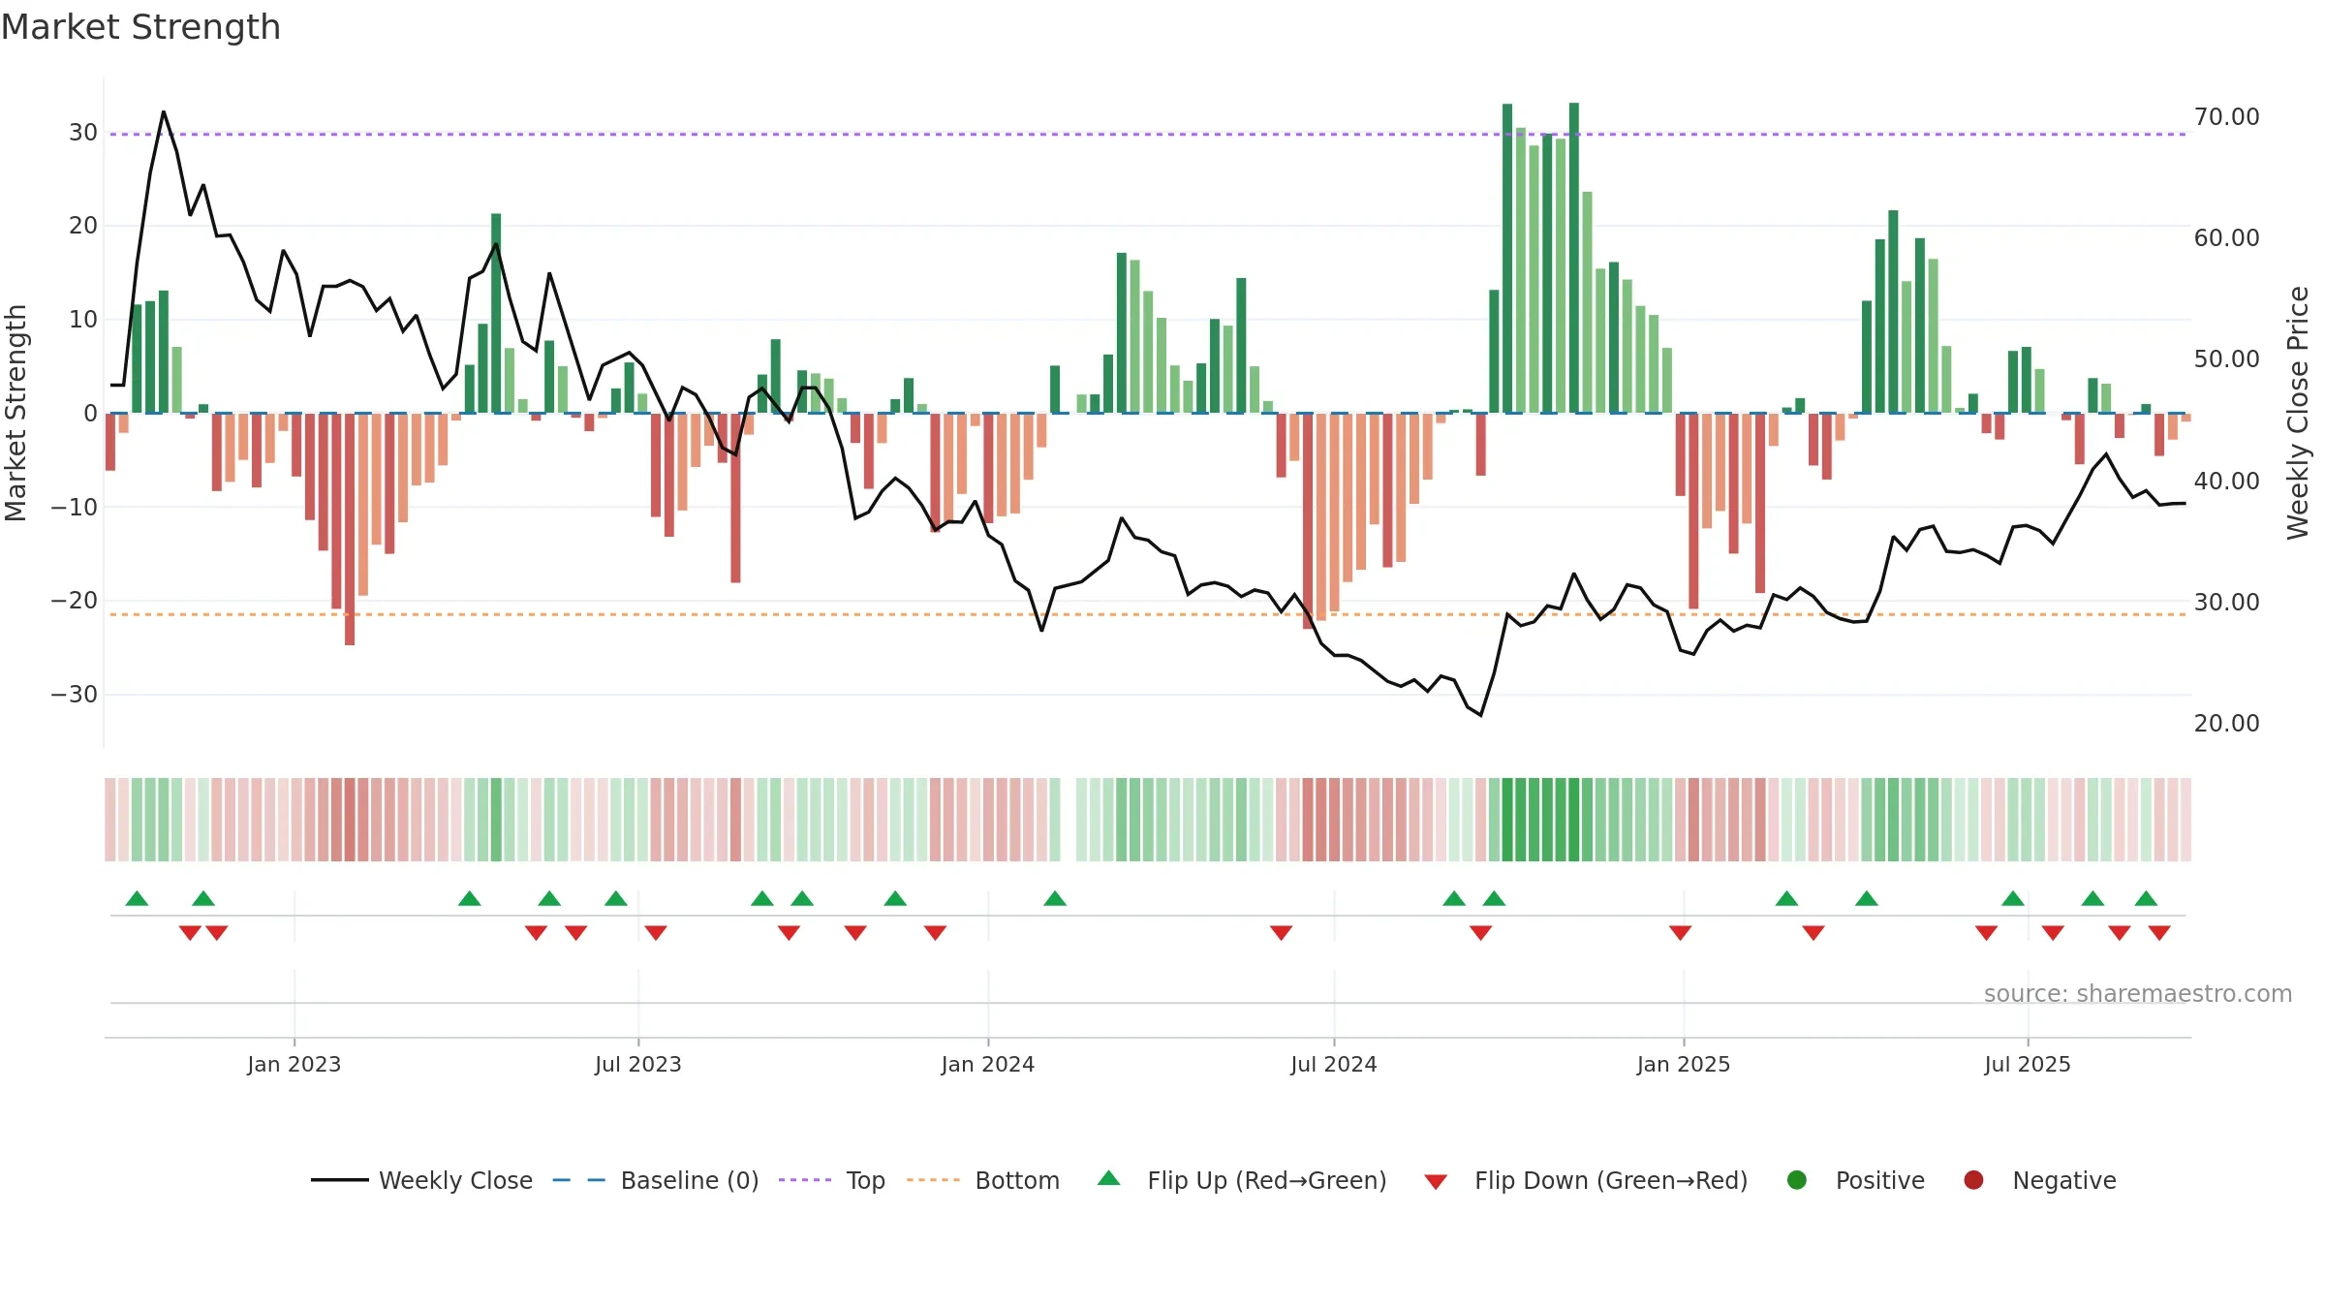Click the Jan 2023 axis label
Image resolution: width=2325 pixels, height=1308 pixels.
(294, 1065)
